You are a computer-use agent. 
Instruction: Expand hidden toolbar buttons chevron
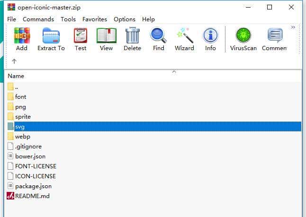click(x=293, y=27)
